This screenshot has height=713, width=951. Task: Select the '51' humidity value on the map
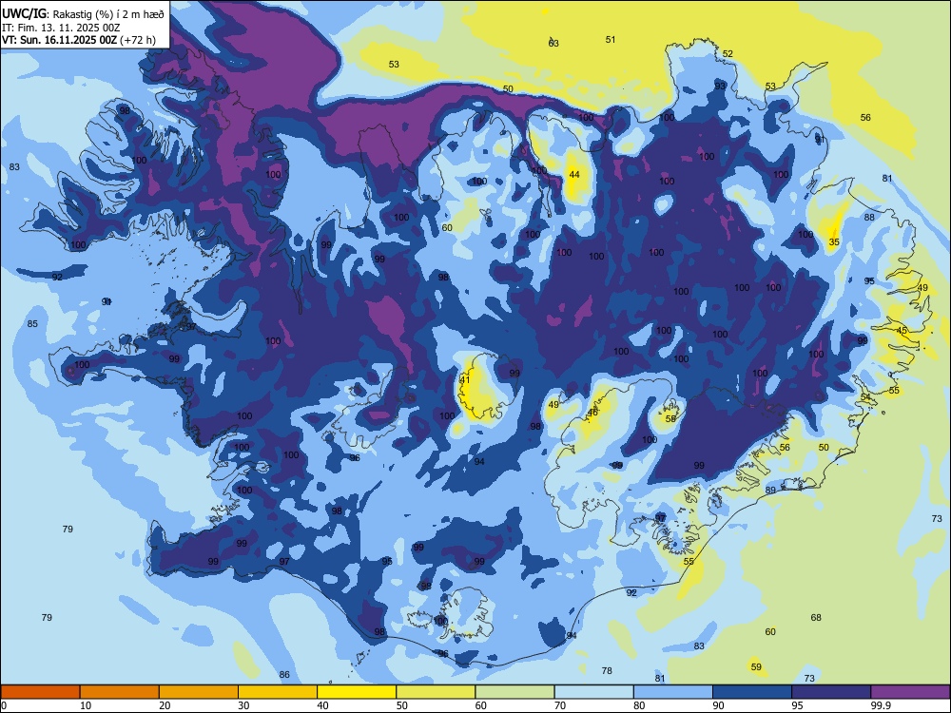(611, 40)
